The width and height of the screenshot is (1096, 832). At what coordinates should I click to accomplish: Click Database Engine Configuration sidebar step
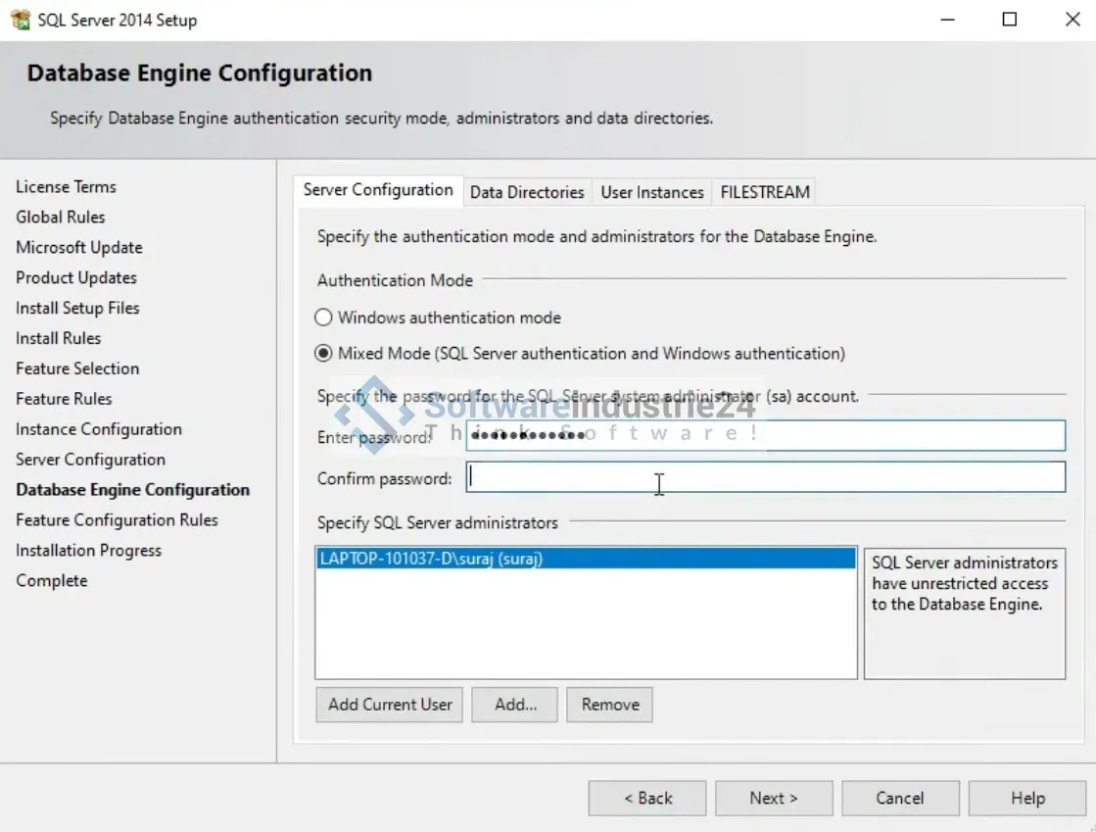(133, 489)
